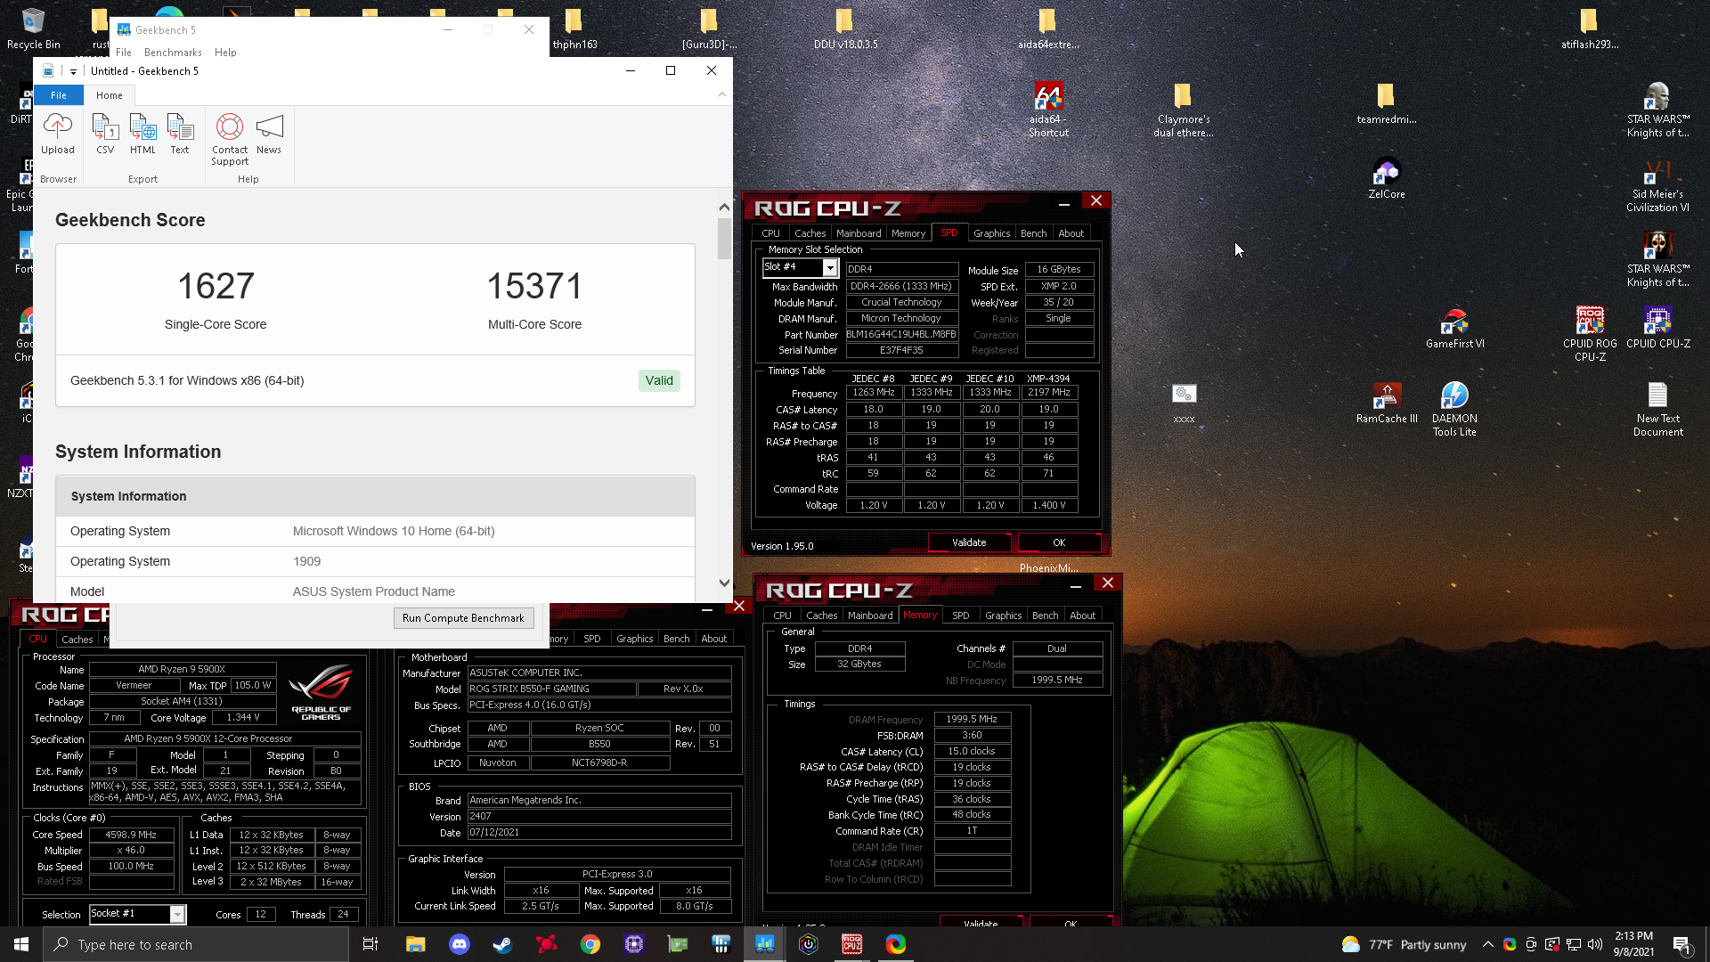Click the weather widget showing 77°F
Viewport: 1710px width, 962px height.
coord(1405,944)
